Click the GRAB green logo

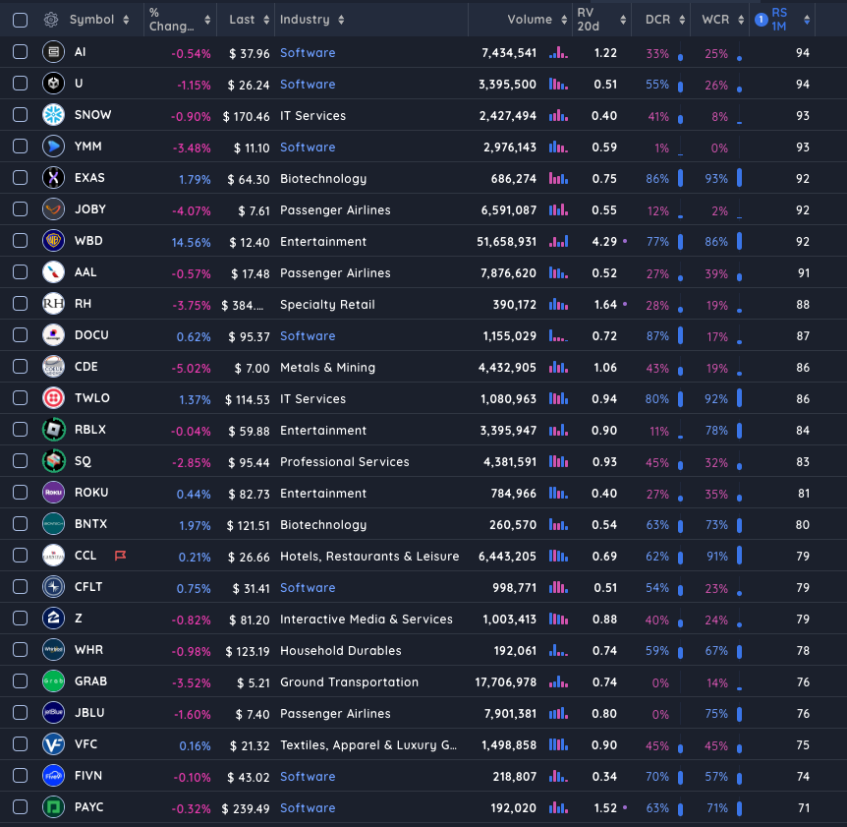[53, 681]
